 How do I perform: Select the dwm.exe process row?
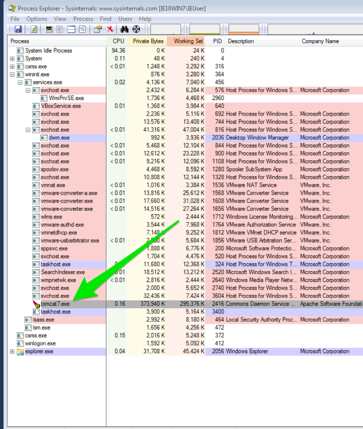[x=185, y=138]
